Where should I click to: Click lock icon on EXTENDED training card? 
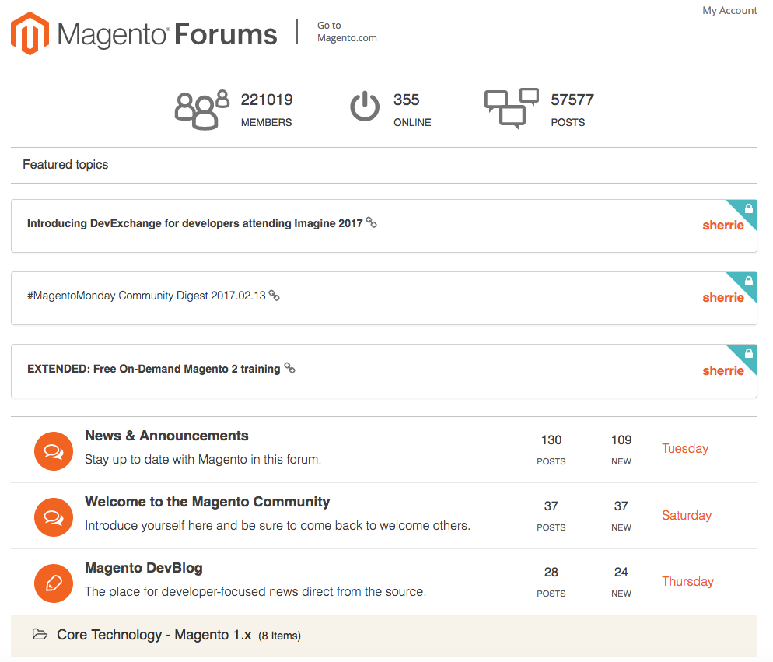pyautogui.click(x=748, y=353)
